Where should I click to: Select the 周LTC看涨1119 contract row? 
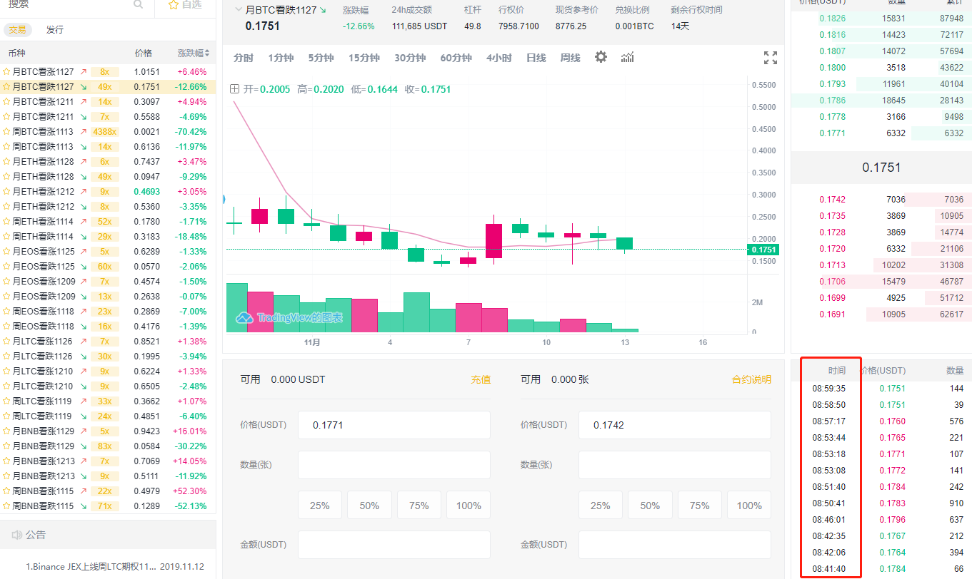pos(108,401)
